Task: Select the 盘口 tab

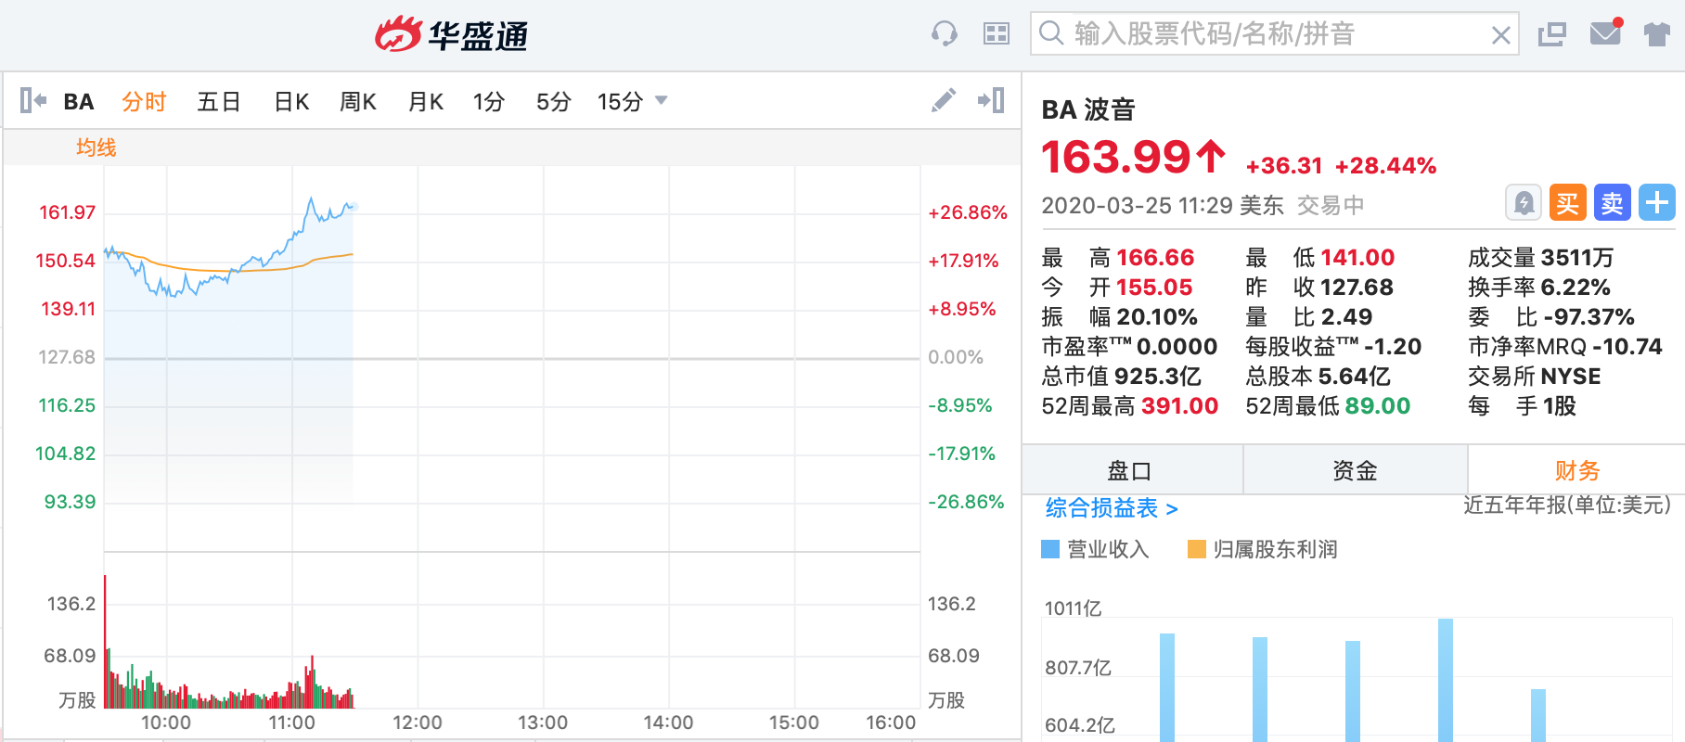Action: (x=1130, y=470)
